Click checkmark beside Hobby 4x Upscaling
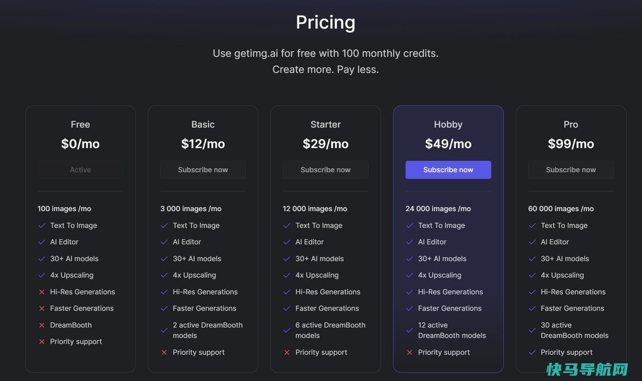Viewport: 642px width, 381px height. (410, 275)
